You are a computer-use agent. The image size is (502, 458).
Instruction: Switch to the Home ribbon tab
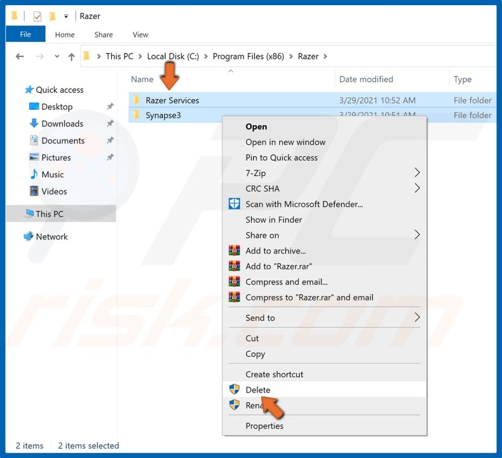tap(65, 34)
